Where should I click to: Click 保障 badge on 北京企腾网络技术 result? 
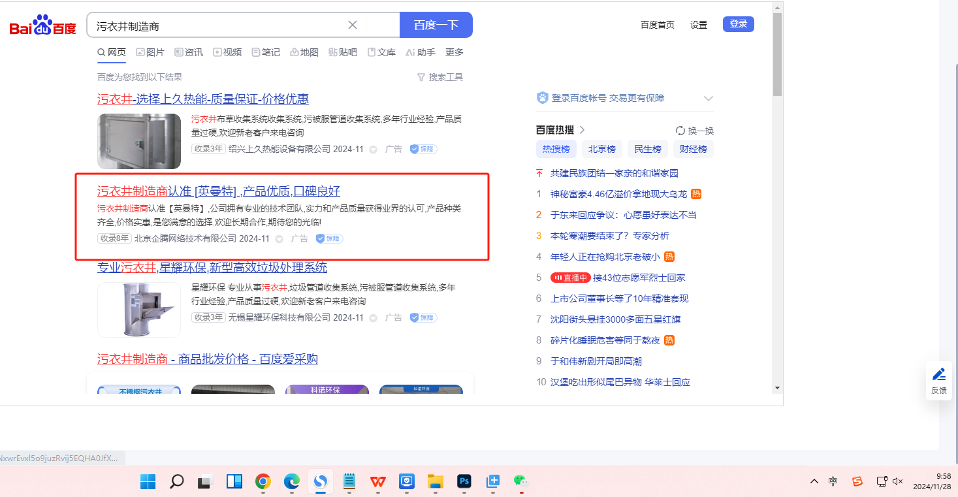click(330, 239)
